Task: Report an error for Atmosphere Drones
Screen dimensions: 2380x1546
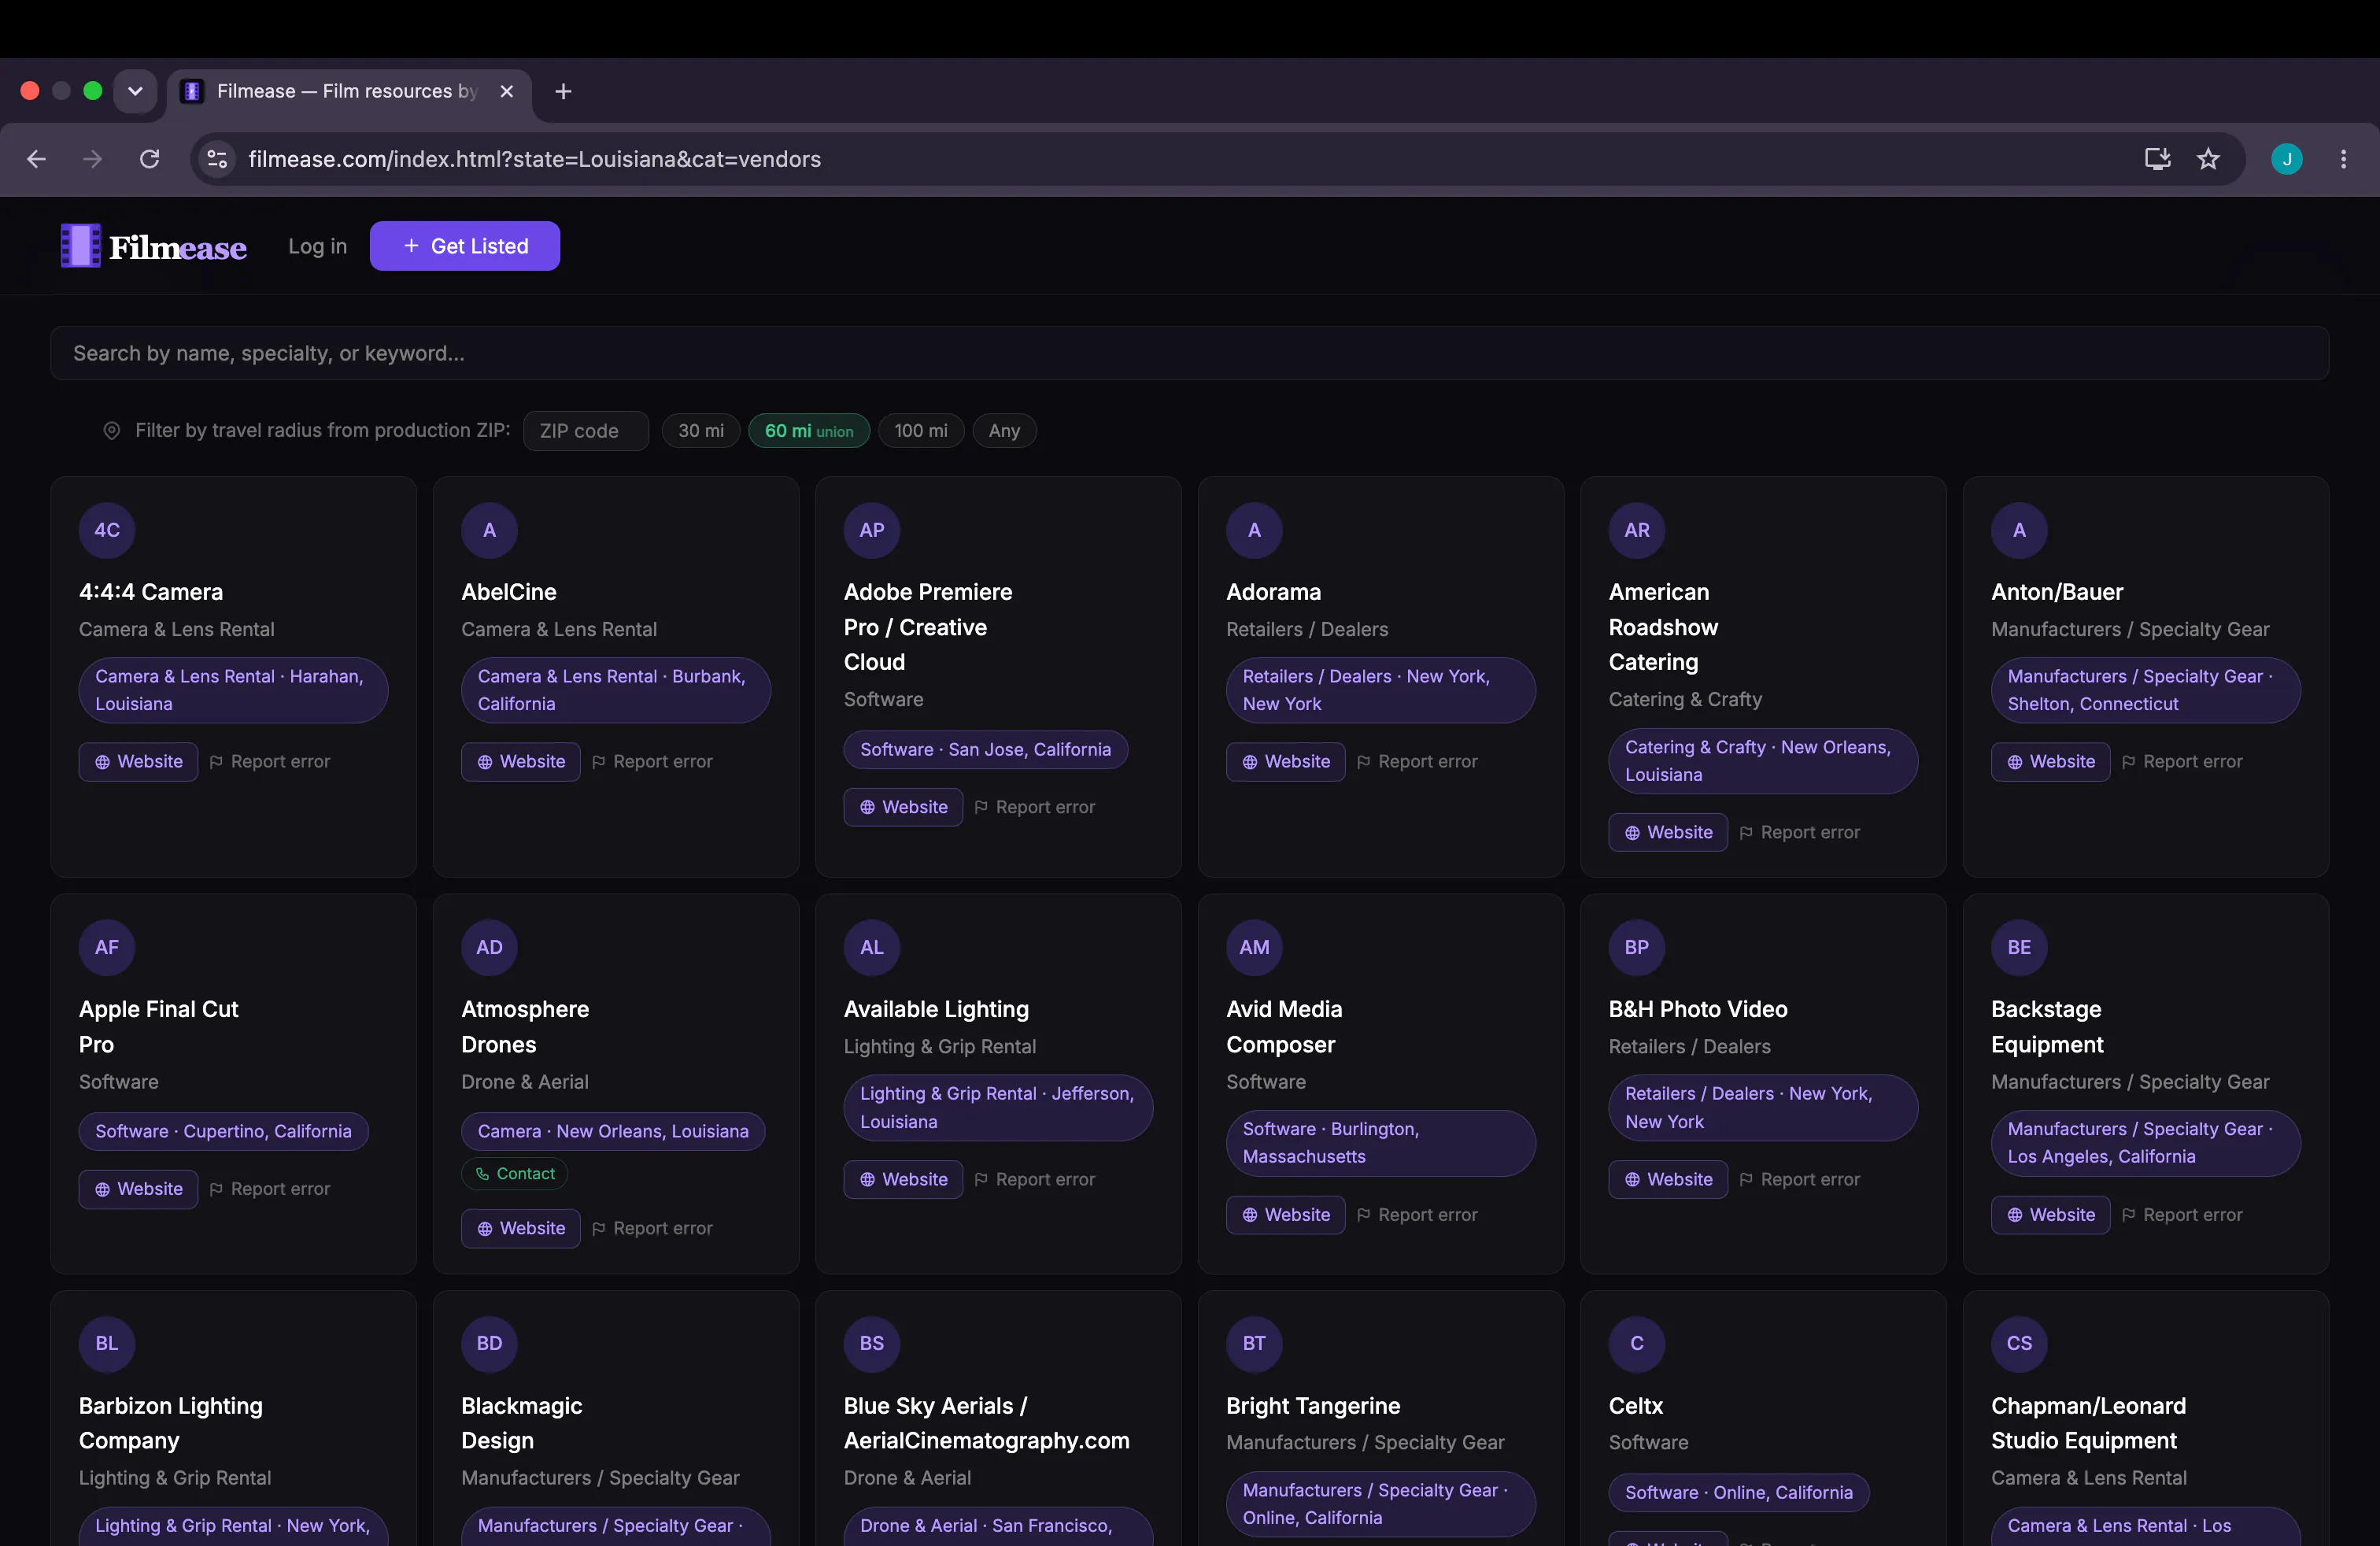Action: (x=652, y=1228)
